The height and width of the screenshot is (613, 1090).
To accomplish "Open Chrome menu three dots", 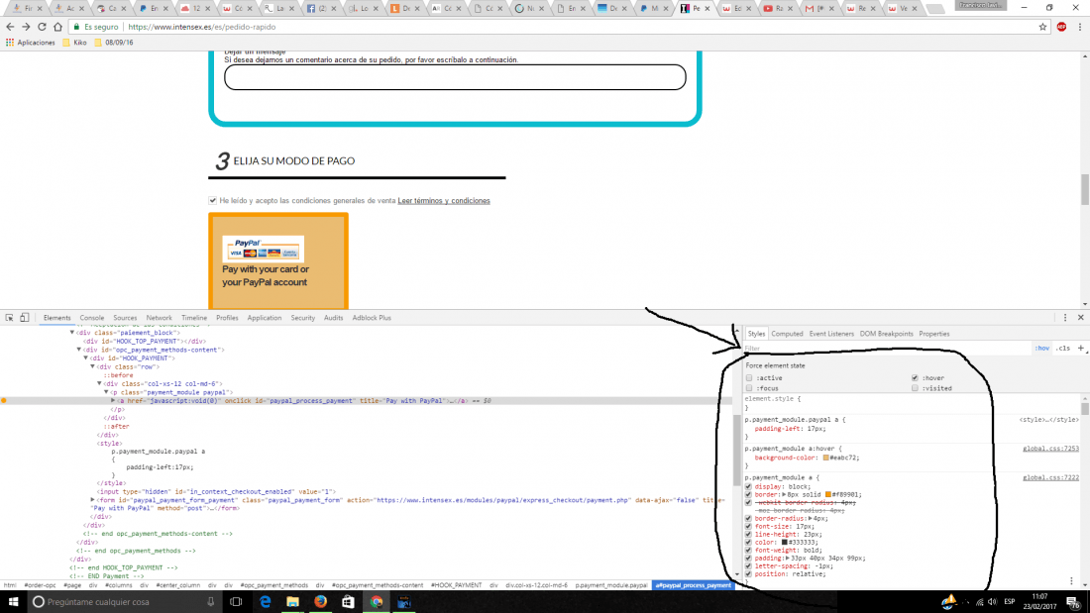I will point(1079,27).
